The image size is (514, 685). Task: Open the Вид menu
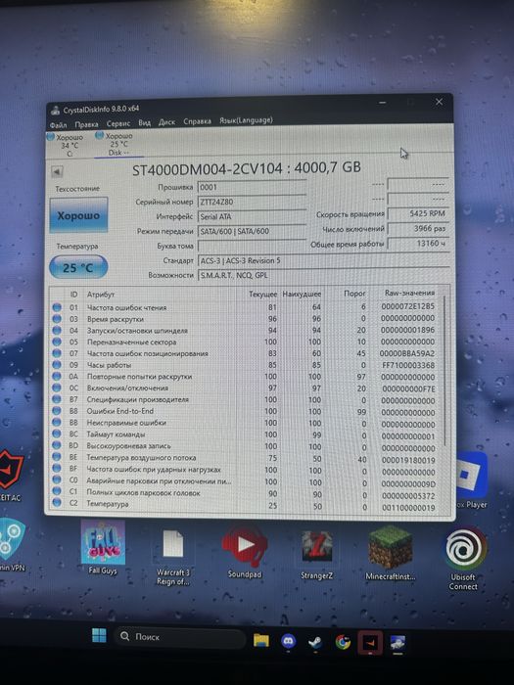click(144, 122)
